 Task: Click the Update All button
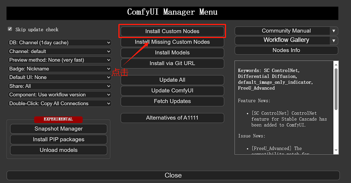(x=172, y=80)
